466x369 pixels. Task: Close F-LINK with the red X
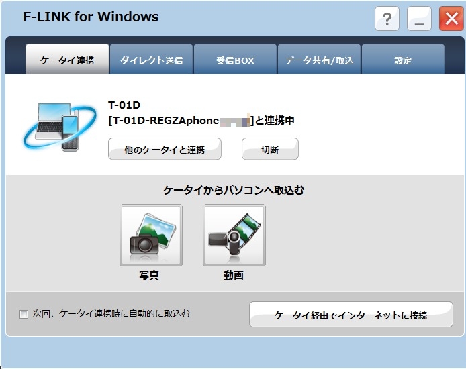[x=451, y=19]
